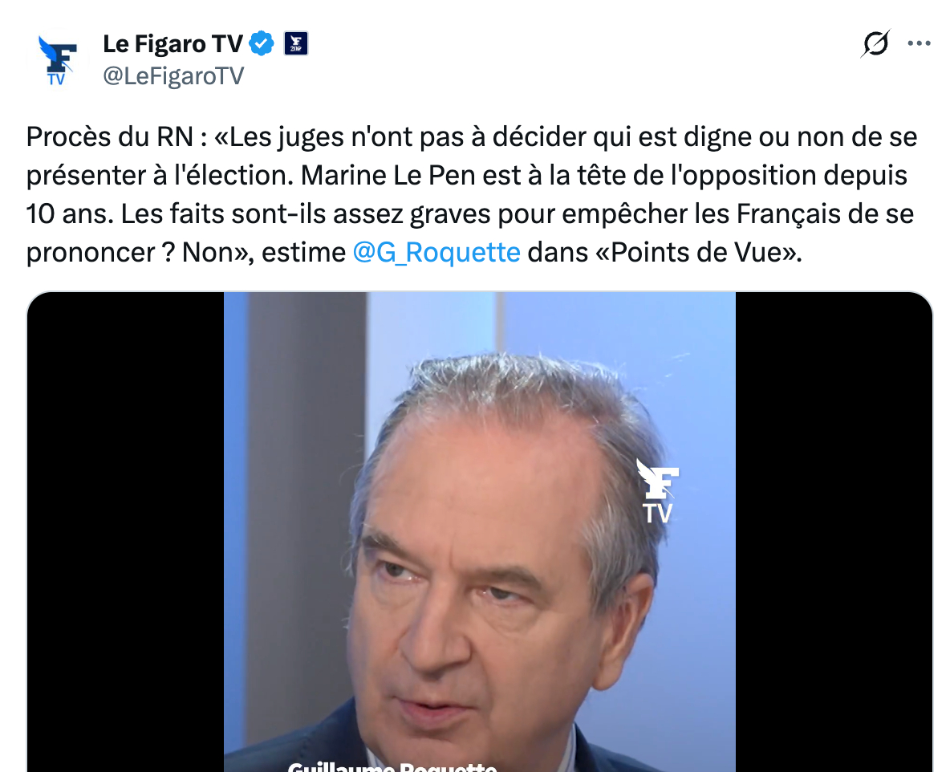Play the video showing Guillaume Roquette's face
This screenshot has width=950, height=772.
click(479, 531)
